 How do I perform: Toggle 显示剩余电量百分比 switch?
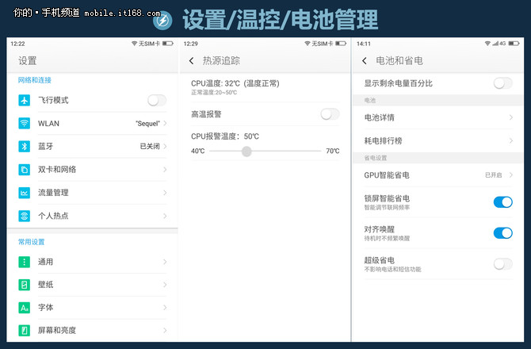coord(503,83)
